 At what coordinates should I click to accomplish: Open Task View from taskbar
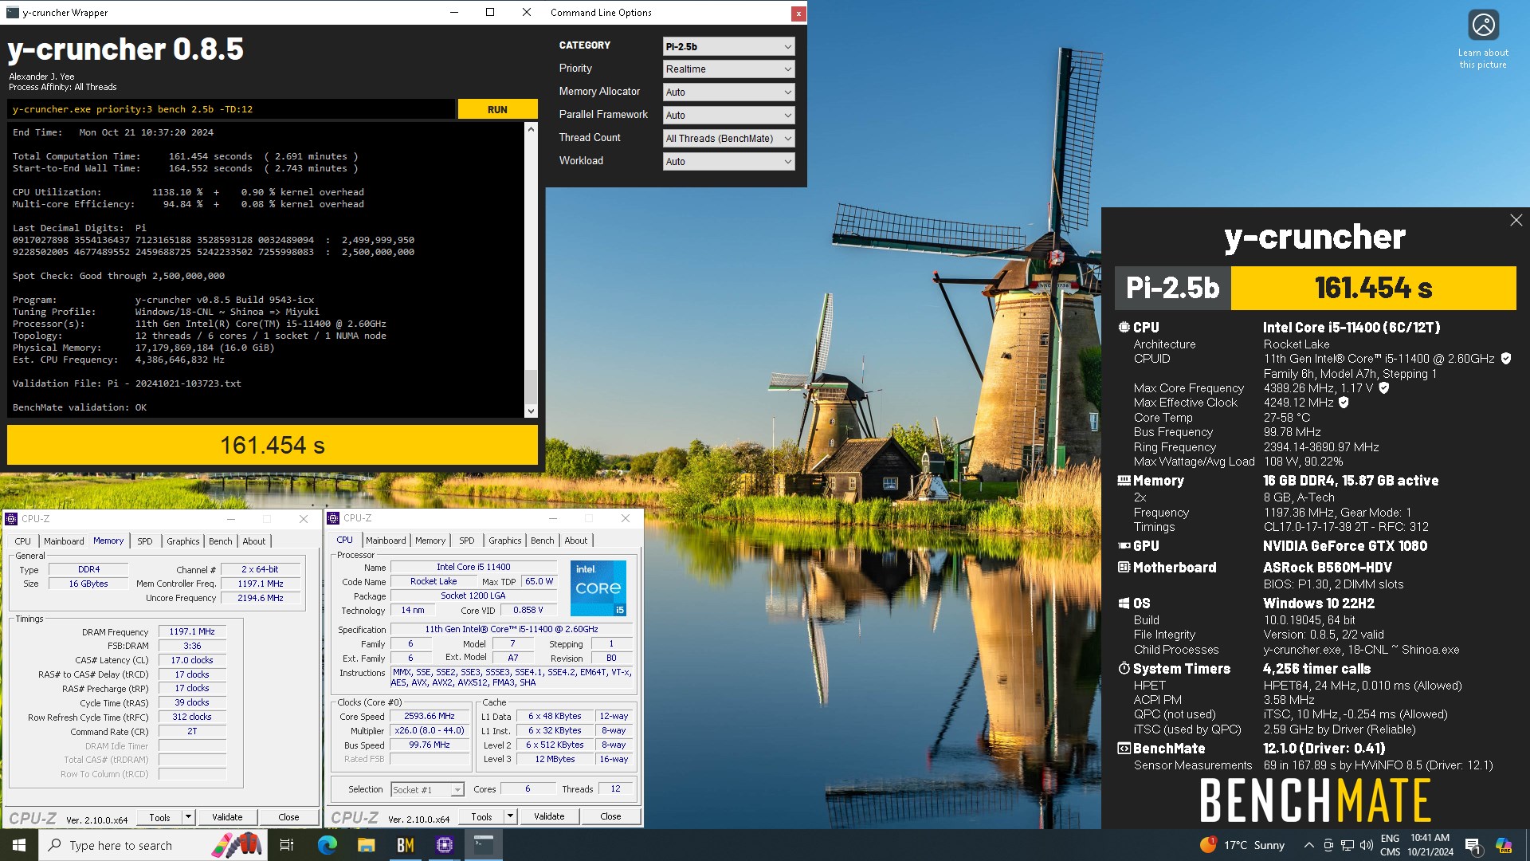[x=287, y=845]
